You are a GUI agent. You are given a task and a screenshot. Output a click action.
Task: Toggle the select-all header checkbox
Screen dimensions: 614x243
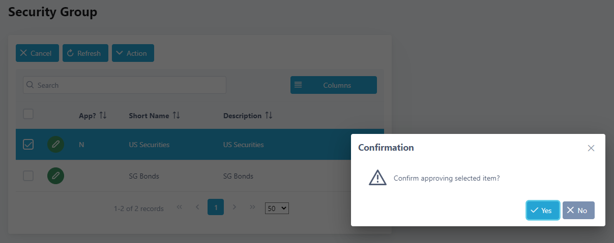[28, 114]
